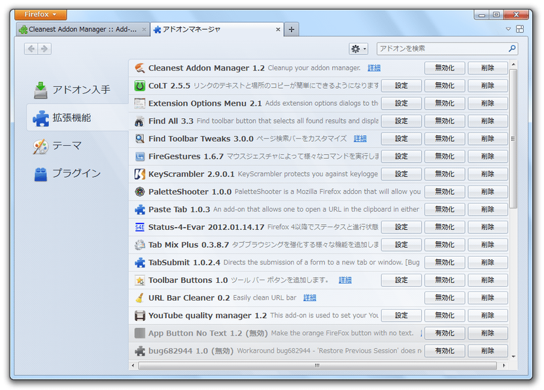Click the horizontal scroll right arrow
Image resolution: width=544 pixels, height=390 pixels.
click(503, 365)
